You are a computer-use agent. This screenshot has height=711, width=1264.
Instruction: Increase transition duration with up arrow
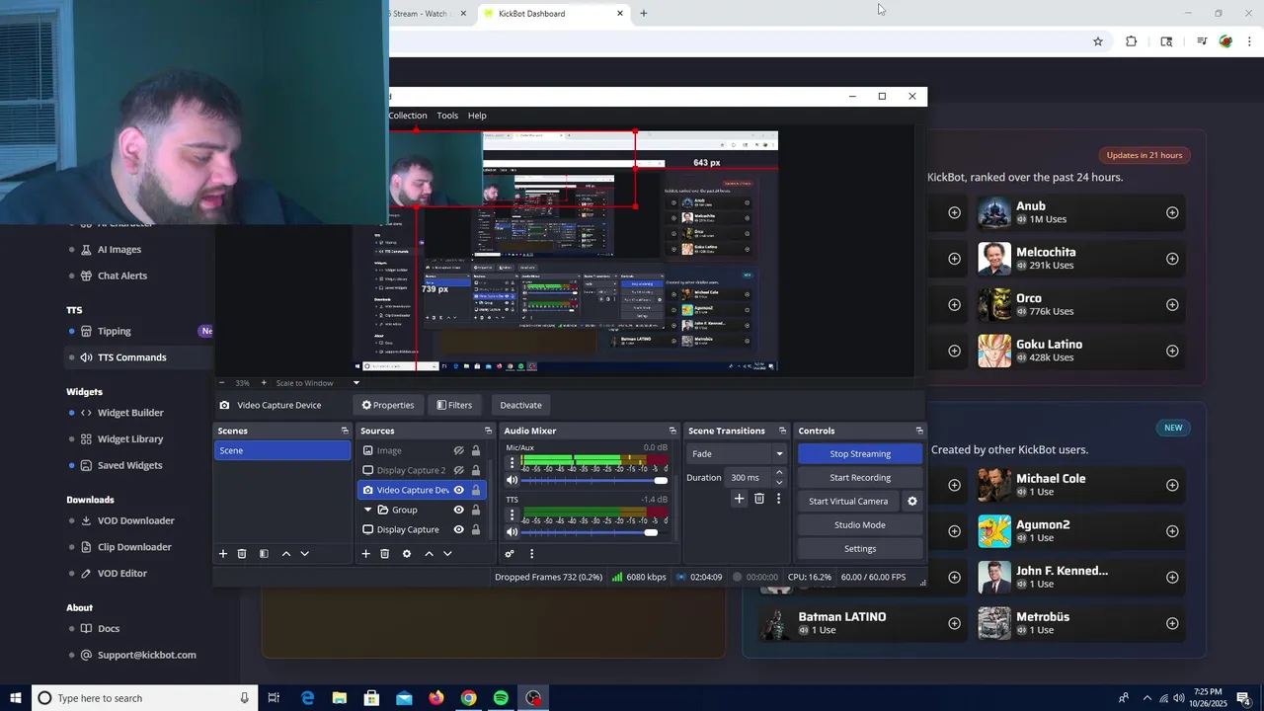pos(779,473)
